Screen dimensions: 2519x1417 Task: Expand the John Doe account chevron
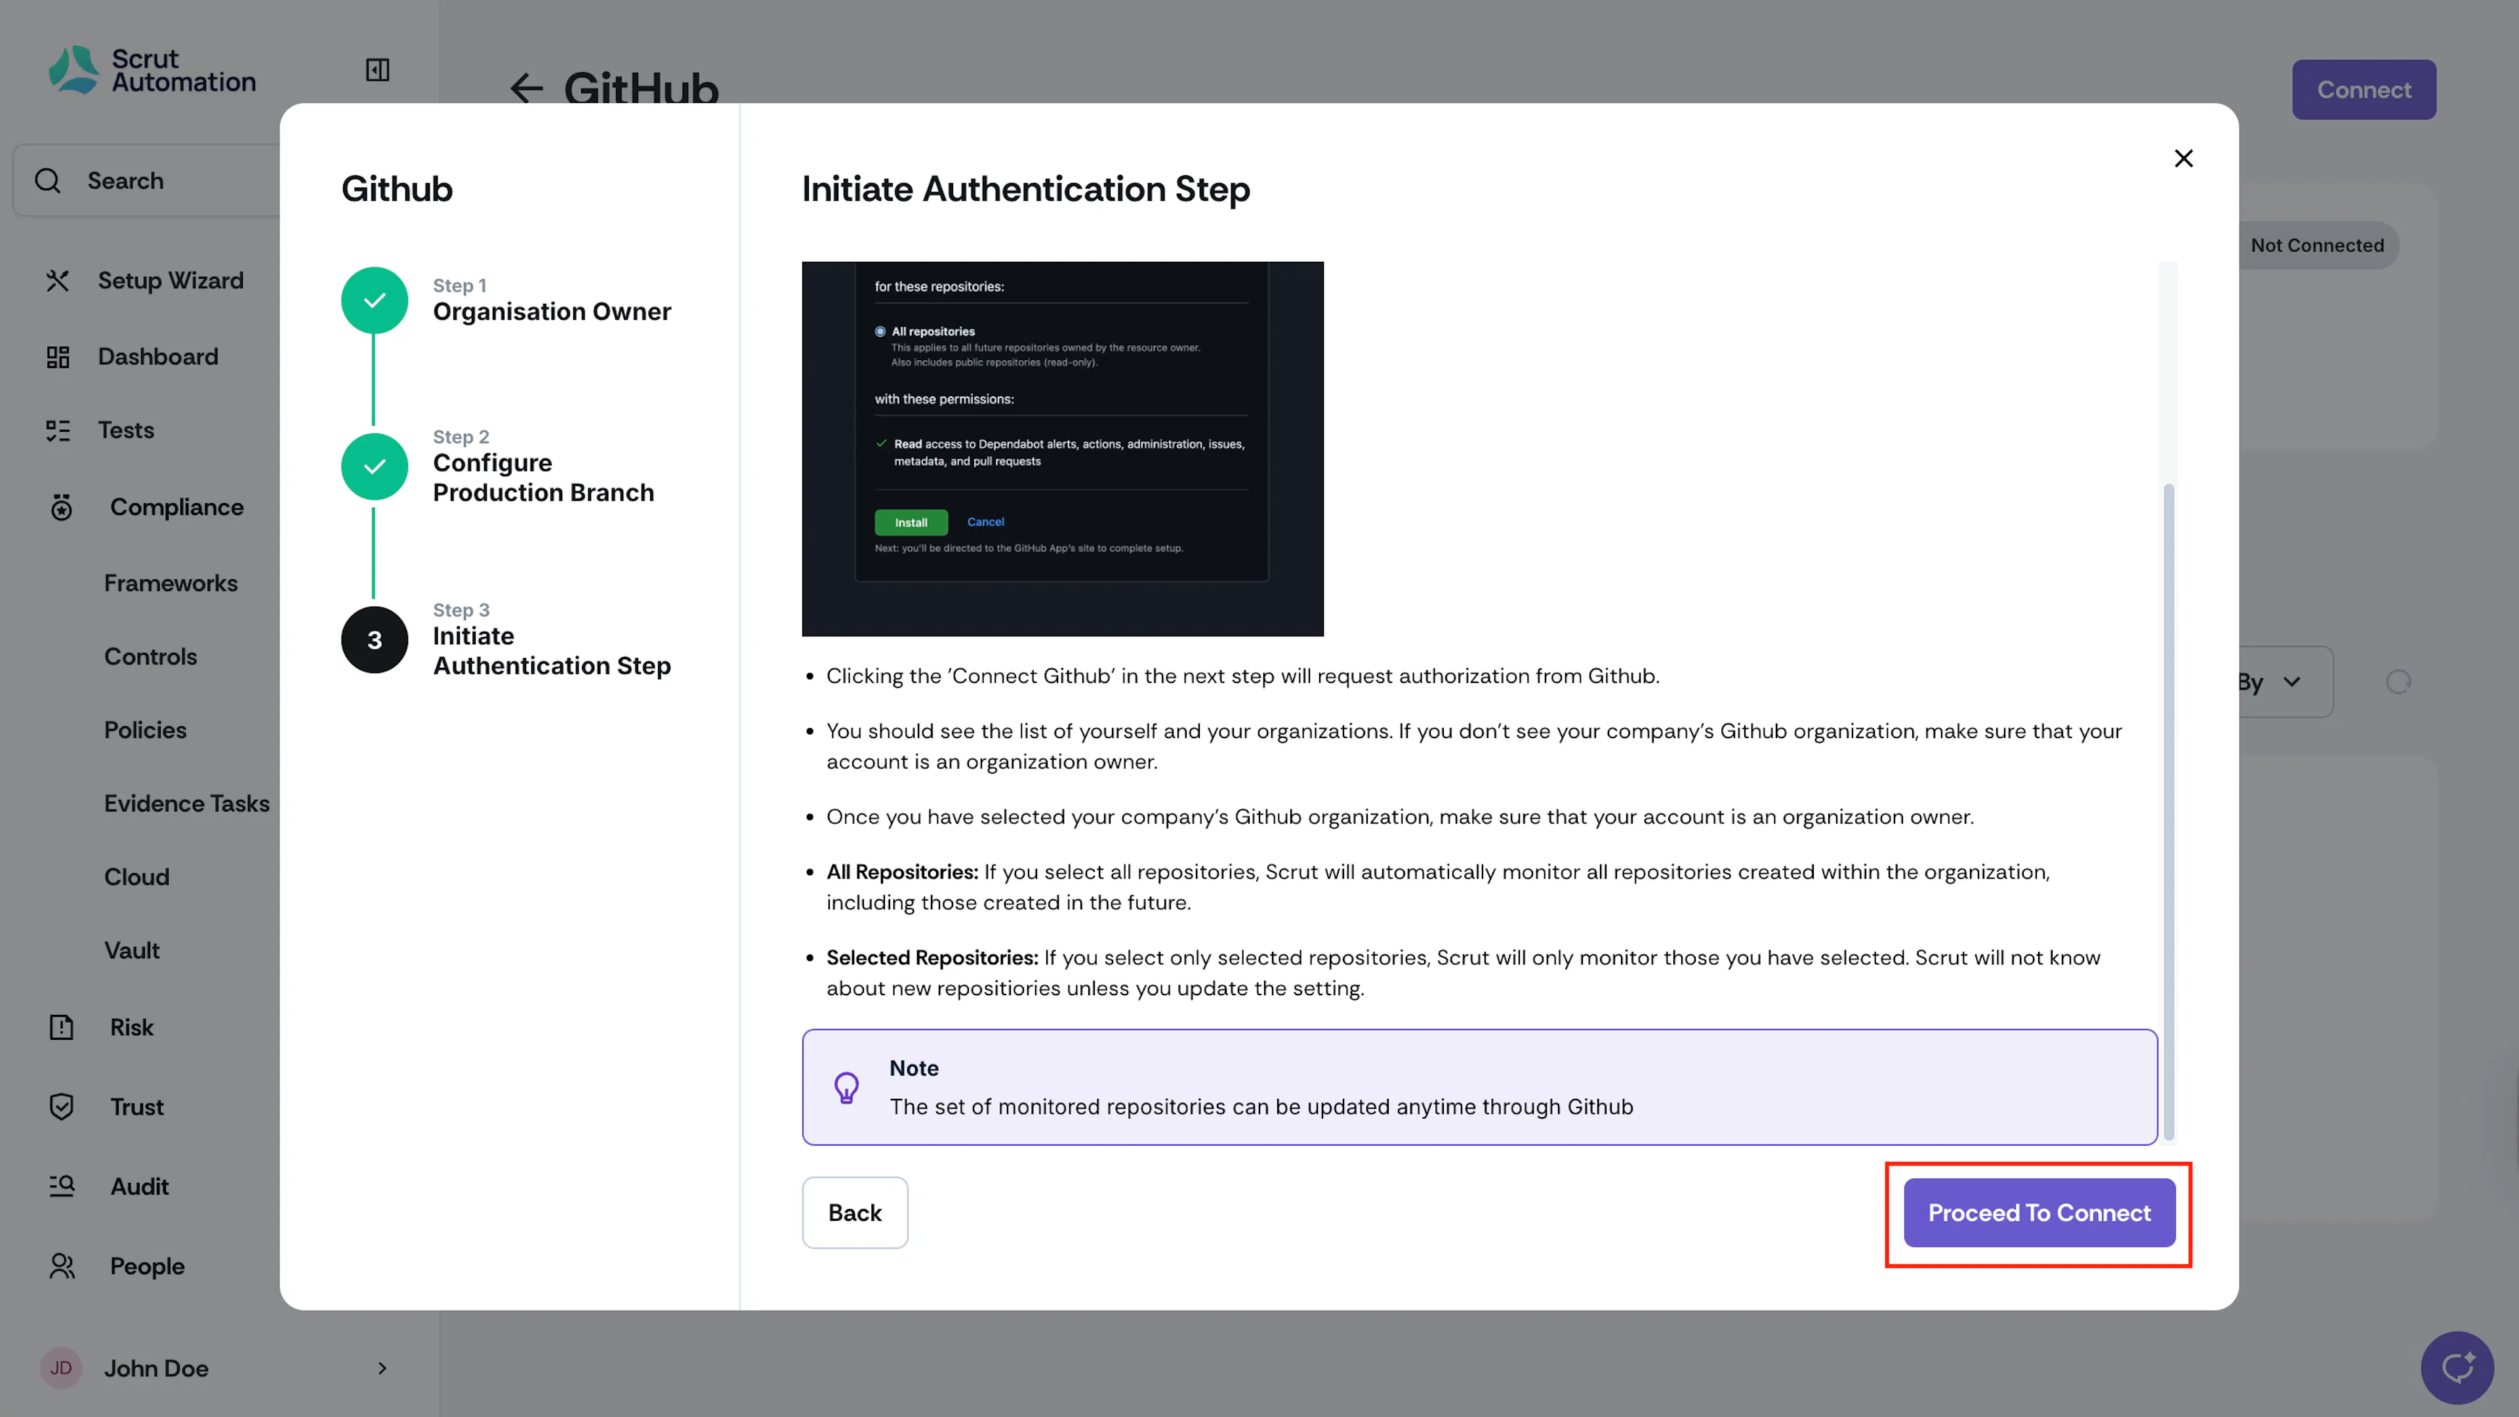(382, 1368)
